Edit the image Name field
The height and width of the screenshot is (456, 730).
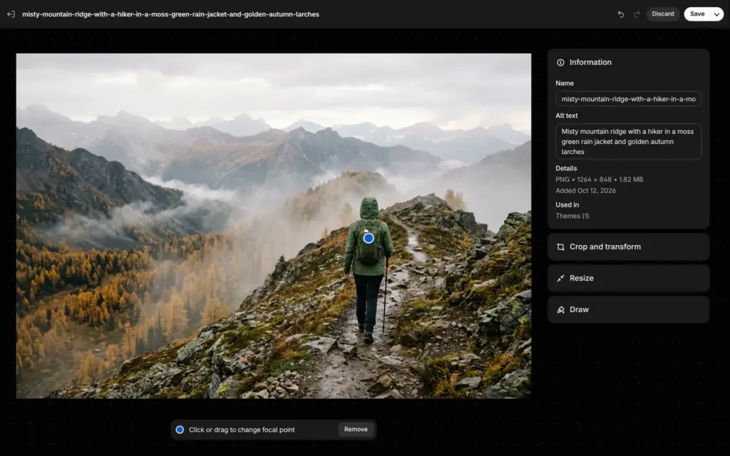pyautogui.click(x=628, y=99)
